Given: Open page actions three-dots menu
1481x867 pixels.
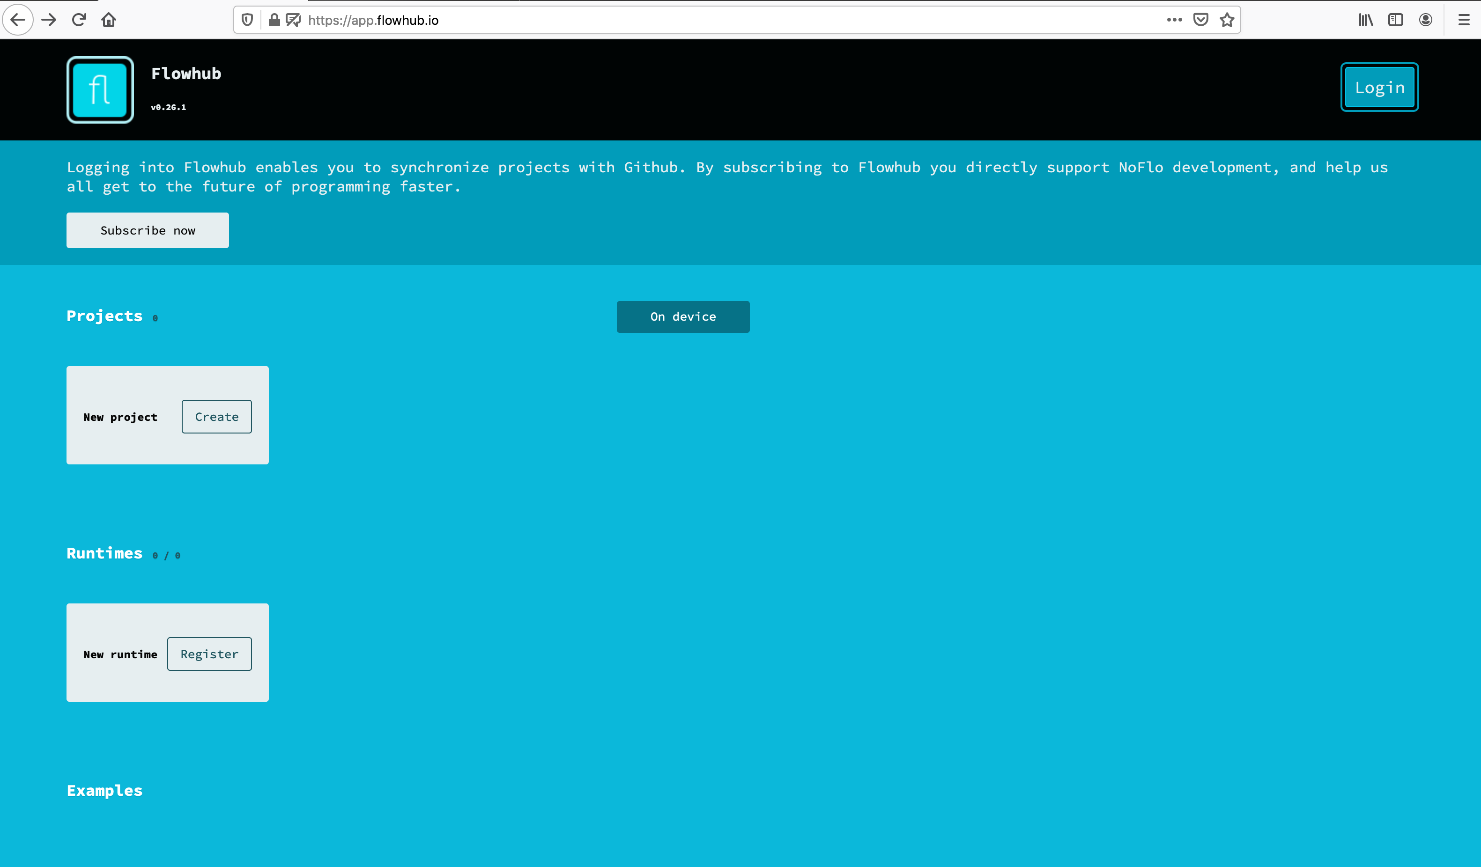Looking at the screenshot, I should point(1174,20).
